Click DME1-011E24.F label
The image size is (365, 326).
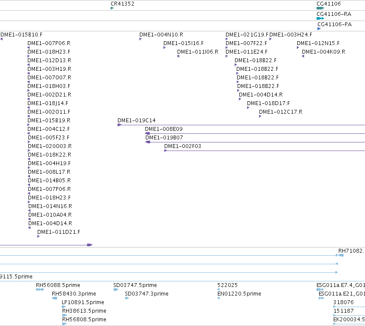247,52
